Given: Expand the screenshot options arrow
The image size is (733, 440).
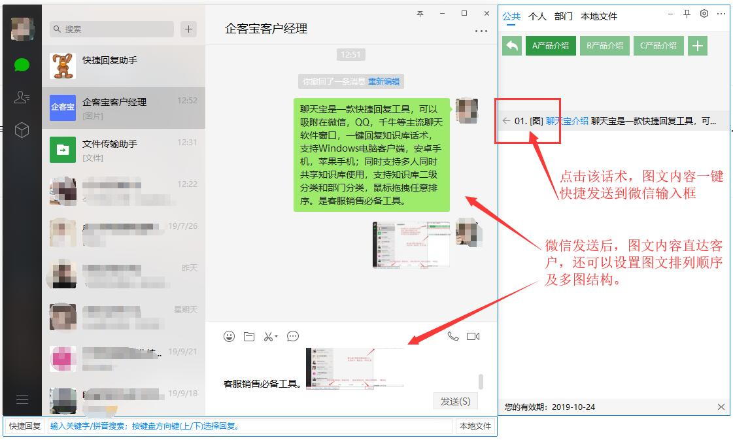Looking at the screenshot, I should (x=277, y=336).
